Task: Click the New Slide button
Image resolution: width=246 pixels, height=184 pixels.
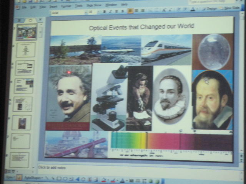Action: (x=231, y=8)
